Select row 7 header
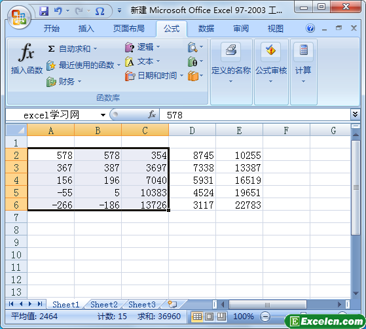Viewport: 366px width, 329px height. 16,217
